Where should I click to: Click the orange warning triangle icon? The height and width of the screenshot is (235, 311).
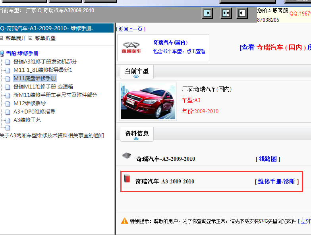click(x=125, y=221)
